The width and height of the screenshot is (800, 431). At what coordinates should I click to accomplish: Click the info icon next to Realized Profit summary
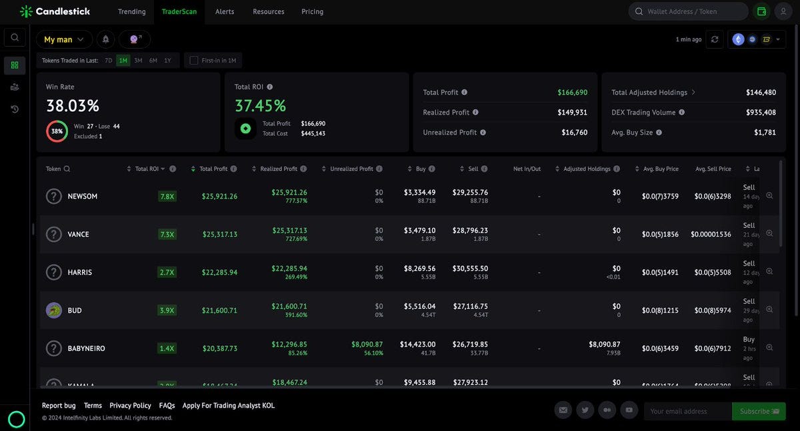coord(475,113)
